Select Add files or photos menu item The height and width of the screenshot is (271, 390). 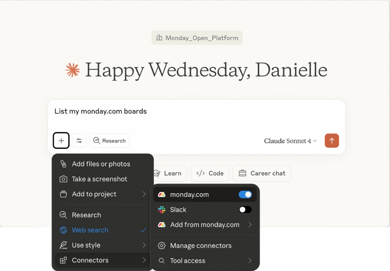[102, 164]
